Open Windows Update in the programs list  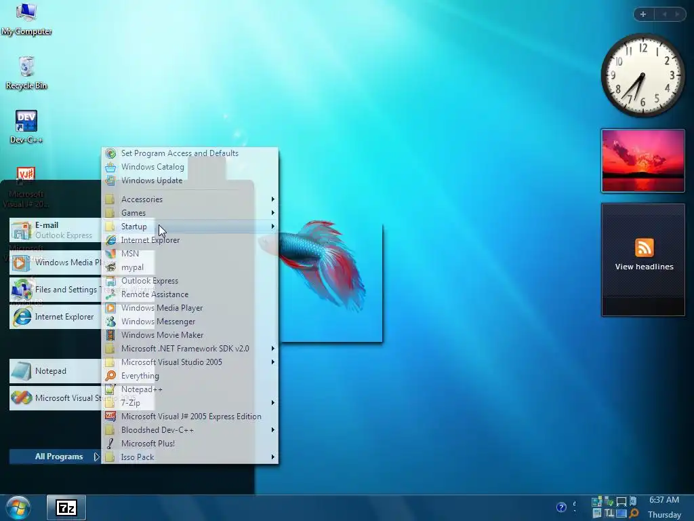coord(190,180)
